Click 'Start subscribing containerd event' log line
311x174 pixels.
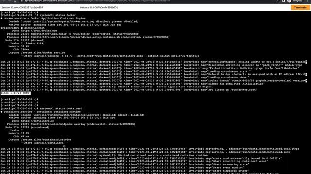[x=135, y=161]
